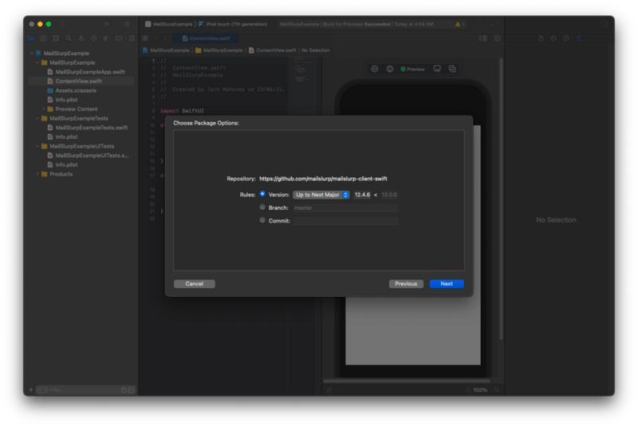Click the Branch master text field
638x427 pixels.
point(345,208)
